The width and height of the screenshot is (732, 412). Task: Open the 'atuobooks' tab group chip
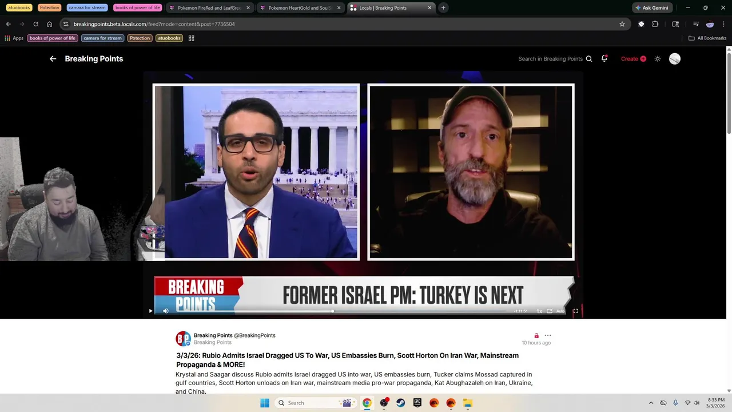click(19, 7)
